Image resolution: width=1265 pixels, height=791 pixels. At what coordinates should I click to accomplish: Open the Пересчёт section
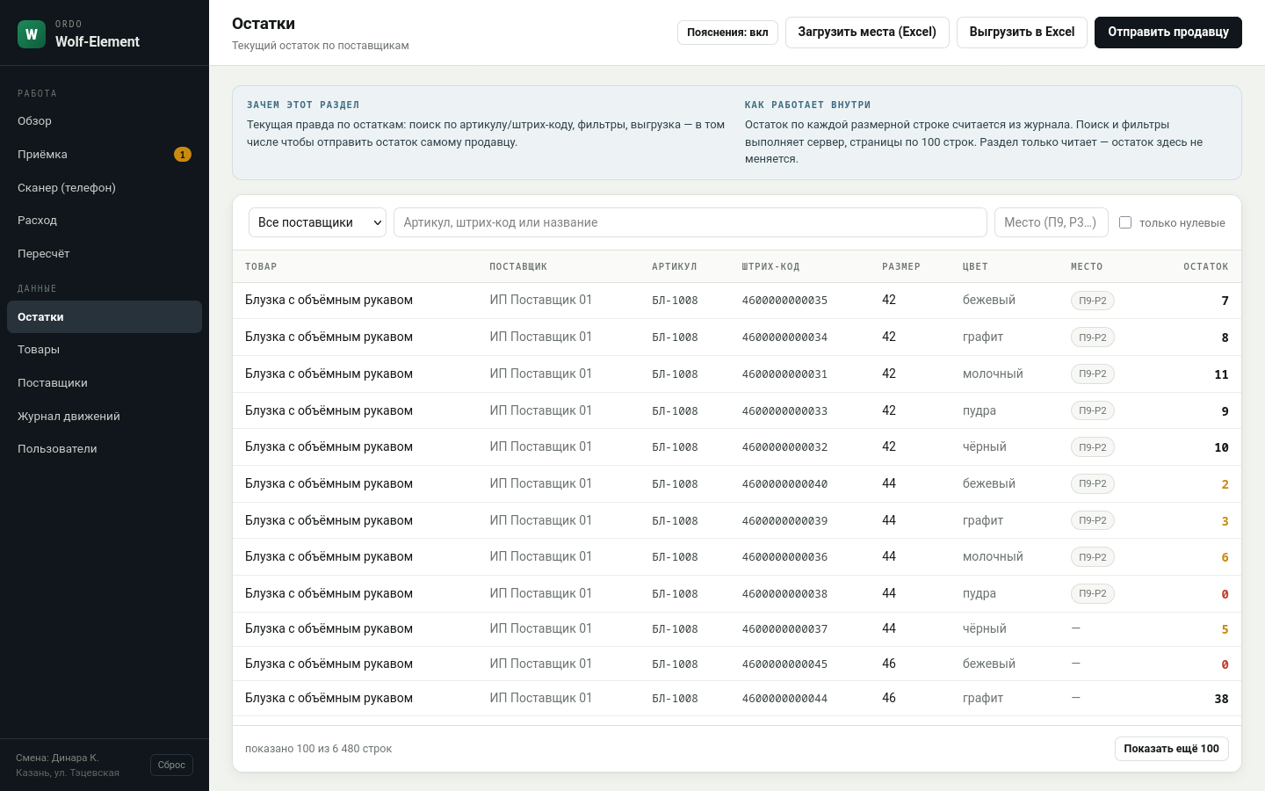[x=105, y=254]
